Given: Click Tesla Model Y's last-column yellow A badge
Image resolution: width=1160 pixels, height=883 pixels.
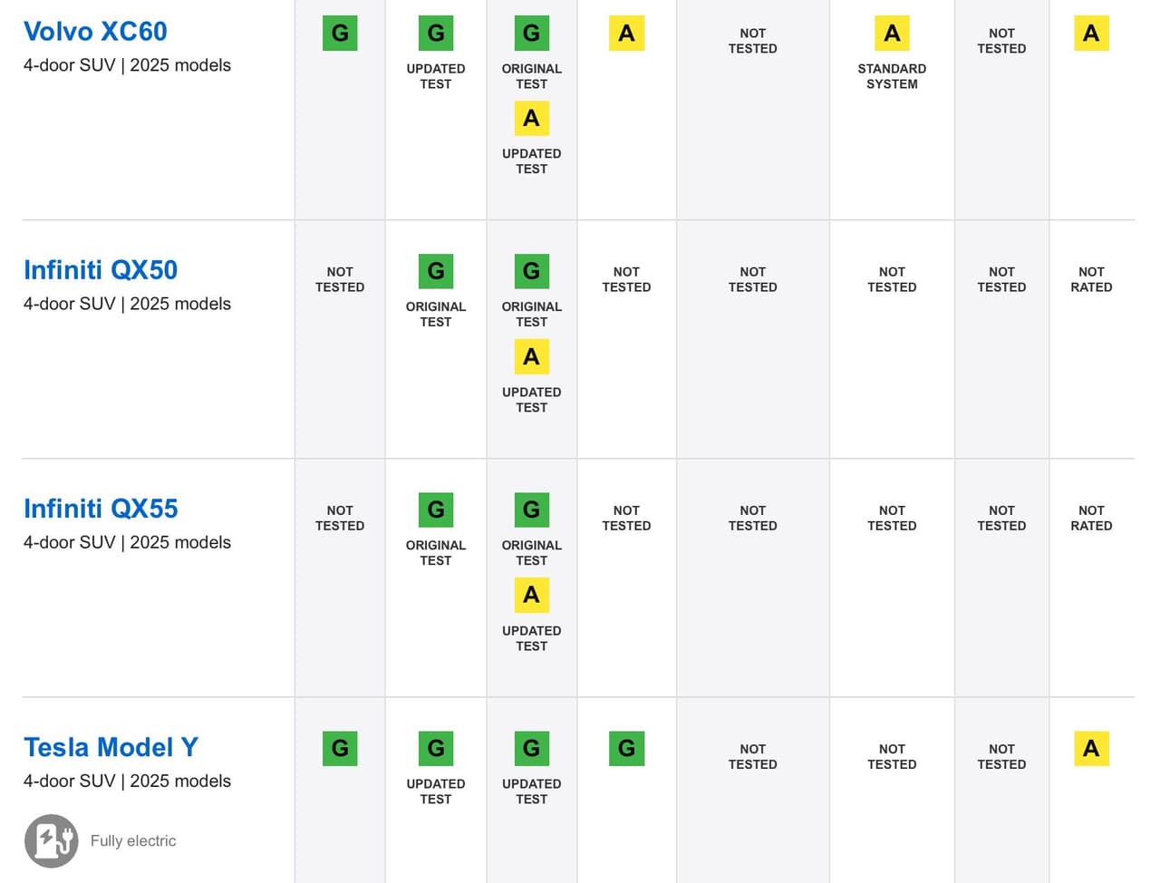Looking at the screenshot, I should (1091, 749).
